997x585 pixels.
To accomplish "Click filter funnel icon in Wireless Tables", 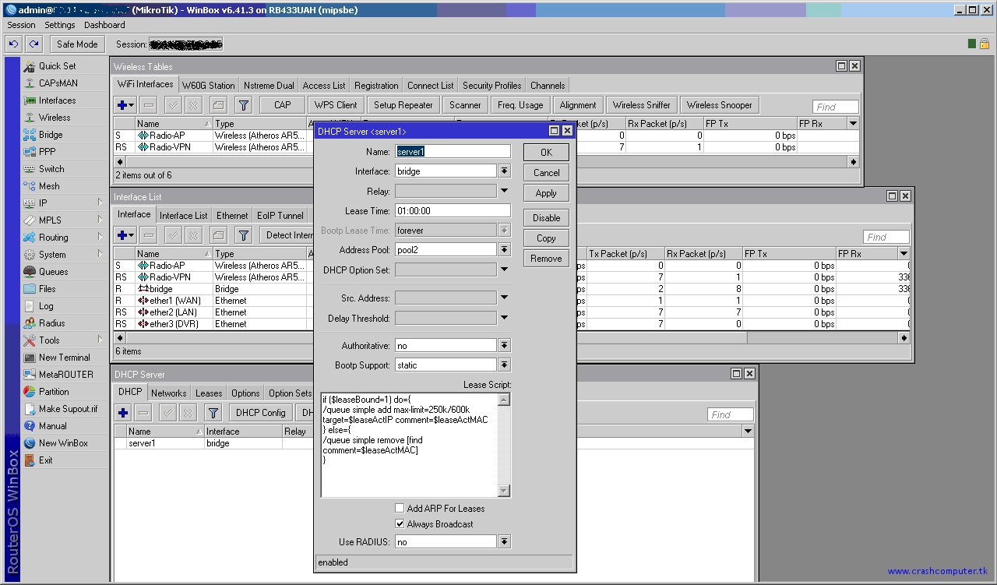I will (x=243, y=105).
